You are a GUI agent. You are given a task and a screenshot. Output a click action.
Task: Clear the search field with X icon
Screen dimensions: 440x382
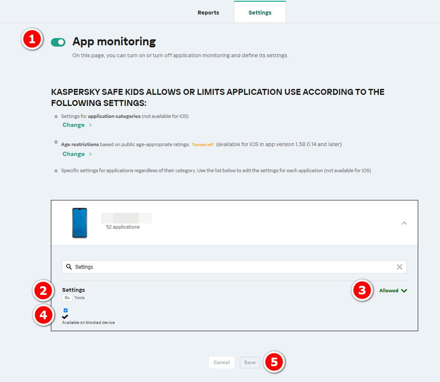399,267
